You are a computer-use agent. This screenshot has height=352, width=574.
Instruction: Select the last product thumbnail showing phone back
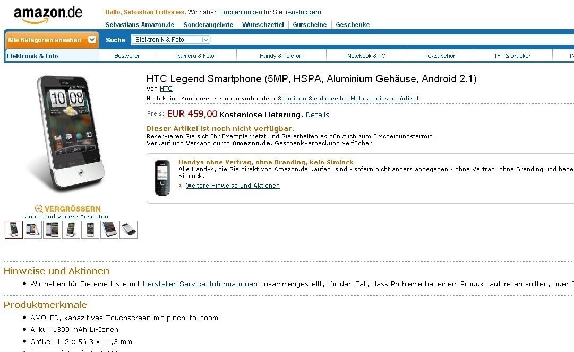pyautogui.click(x=128, y=230)
